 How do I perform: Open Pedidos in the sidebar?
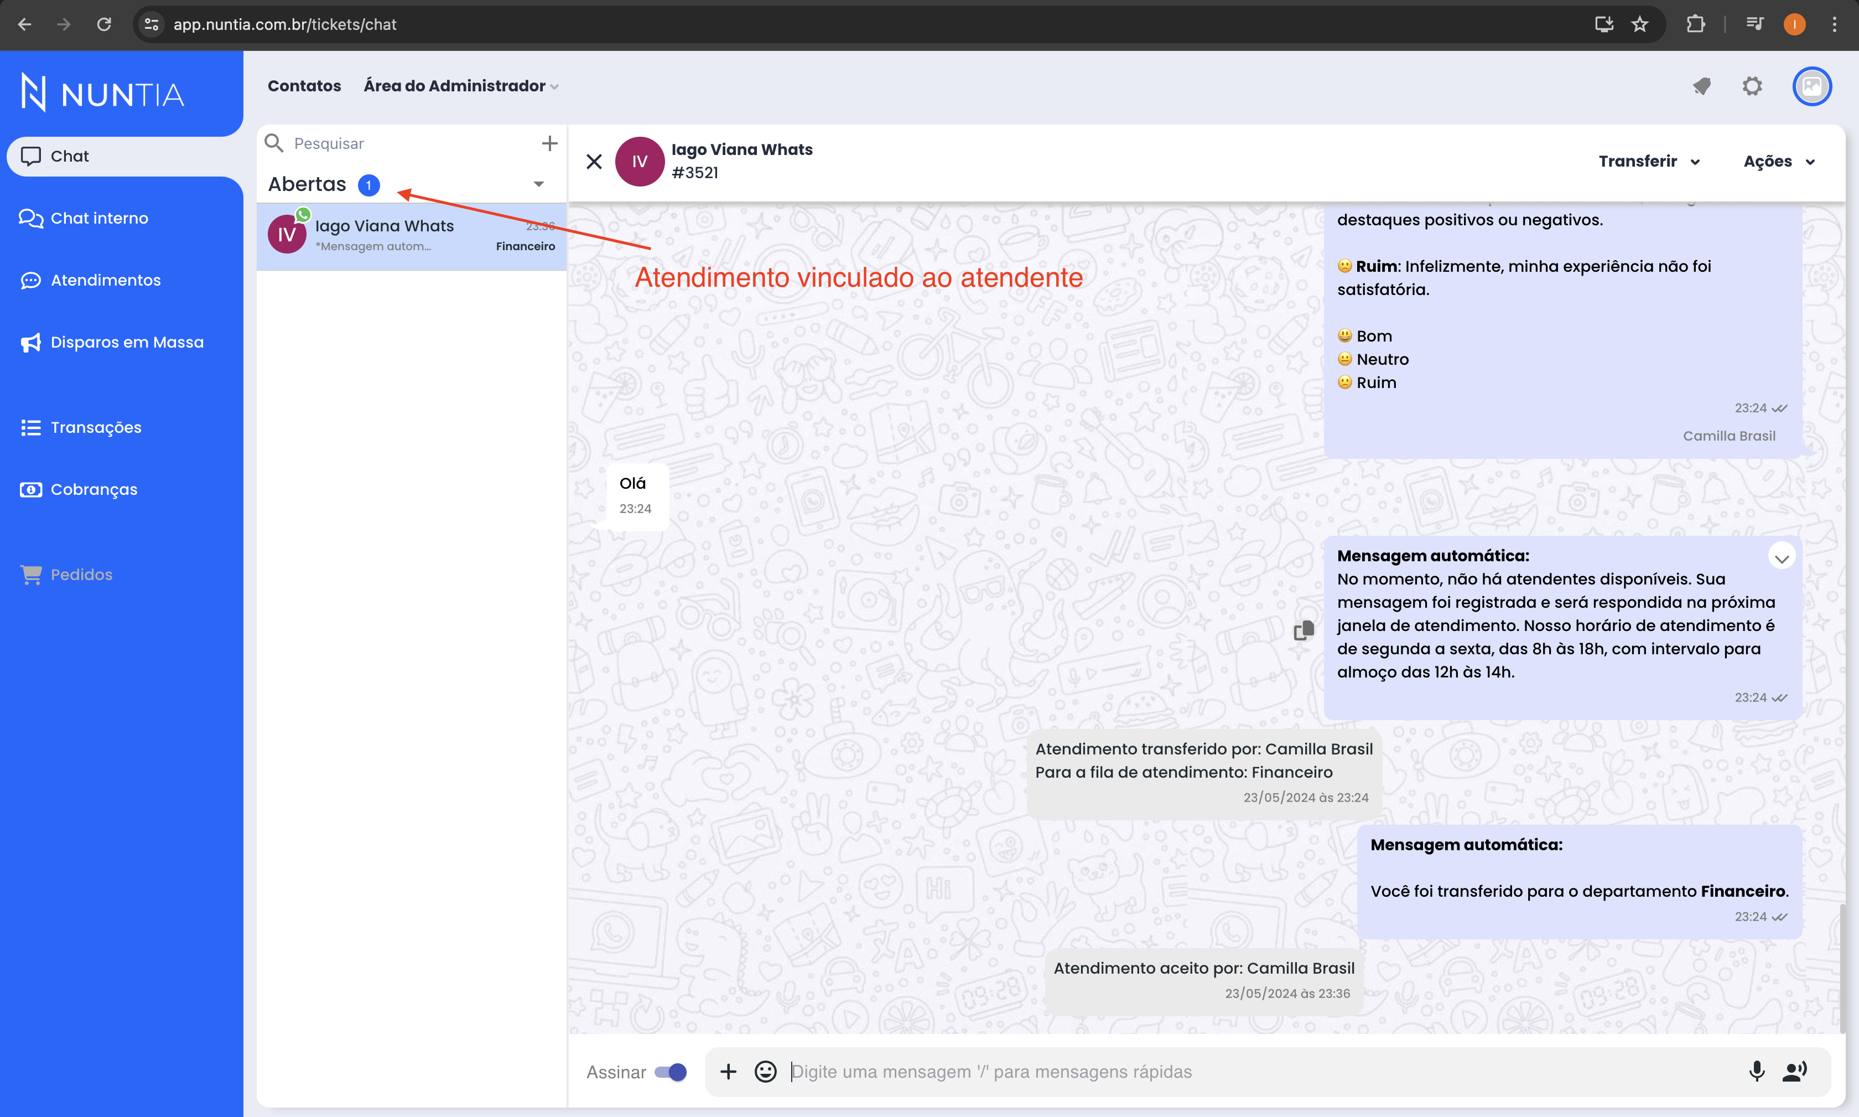66,575
